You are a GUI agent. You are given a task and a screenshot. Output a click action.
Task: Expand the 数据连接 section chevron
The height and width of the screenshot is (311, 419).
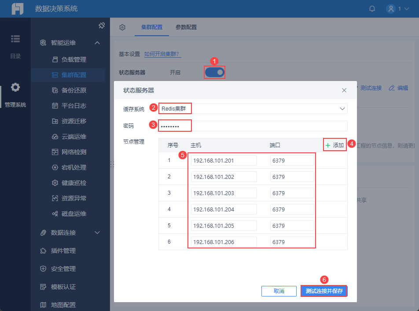97,233
